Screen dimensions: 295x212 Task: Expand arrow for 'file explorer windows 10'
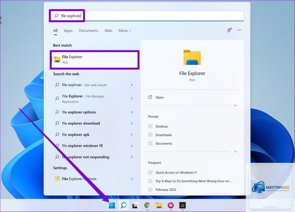point(132,146)
